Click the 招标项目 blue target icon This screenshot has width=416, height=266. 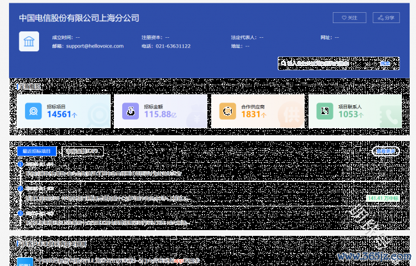33,111
